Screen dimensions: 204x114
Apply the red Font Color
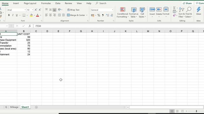click(38, 15)
